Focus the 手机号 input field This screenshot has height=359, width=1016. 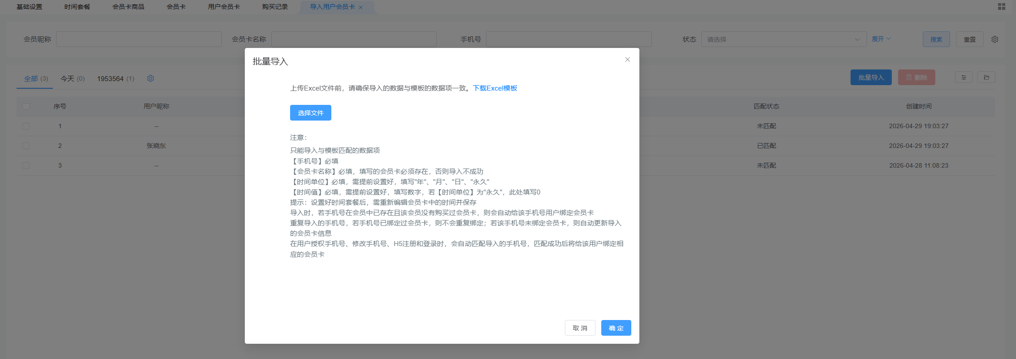pos(569,39)
